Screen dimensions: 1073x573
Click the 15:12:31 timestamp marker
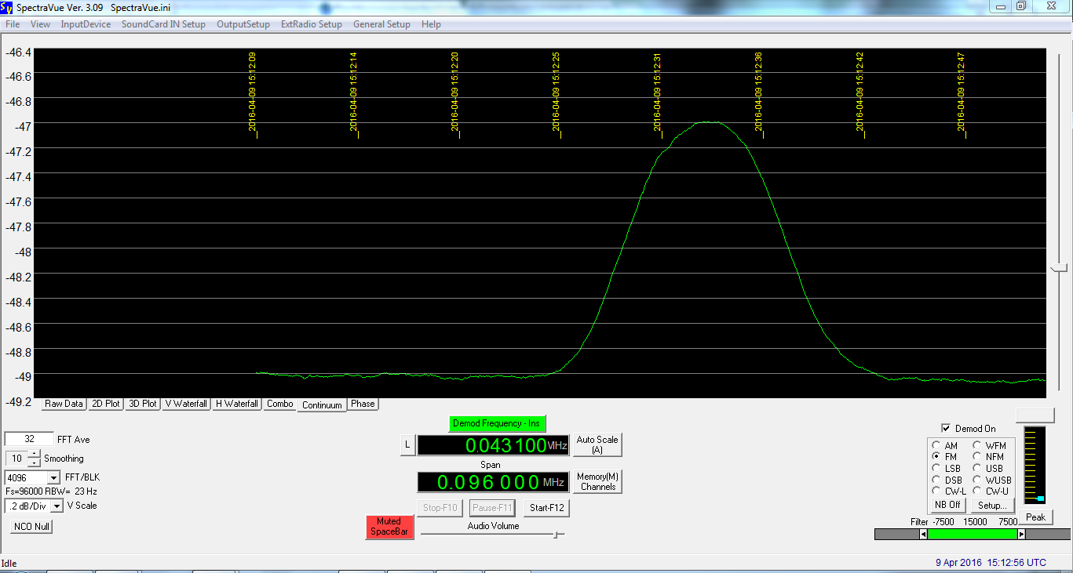click(x=658, y=93)
